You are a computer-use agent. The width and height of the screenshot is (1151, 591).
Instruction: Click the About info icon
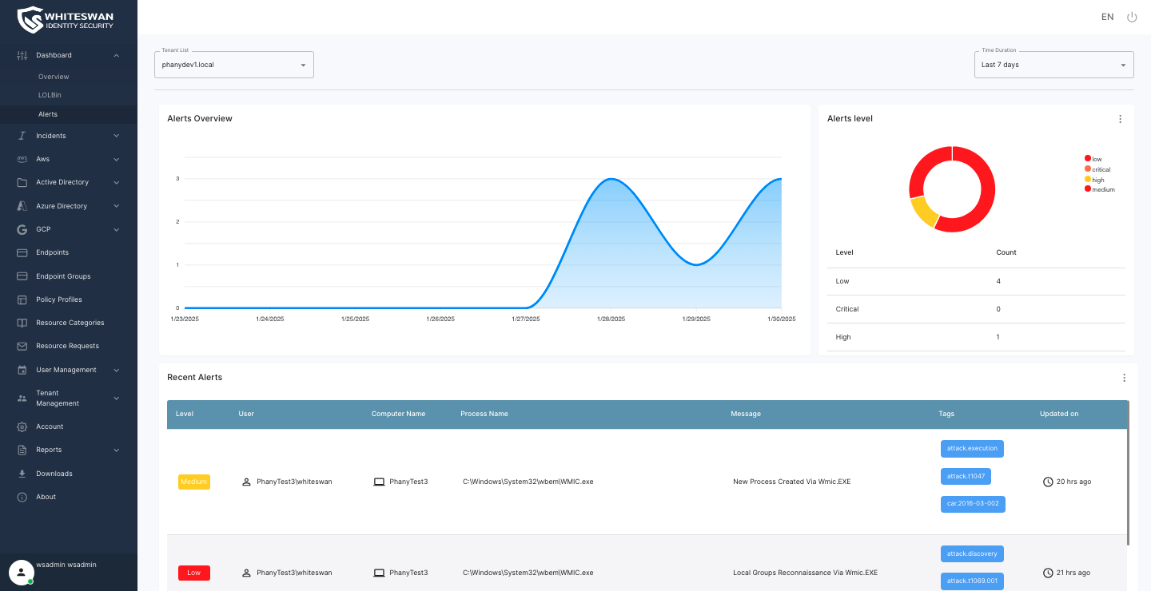[22, 497]
